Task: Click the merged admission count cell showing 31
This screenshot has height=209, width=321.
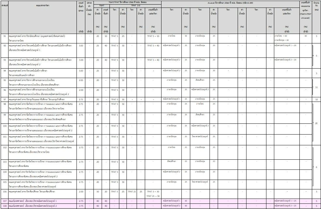Action: click(316, 88)
